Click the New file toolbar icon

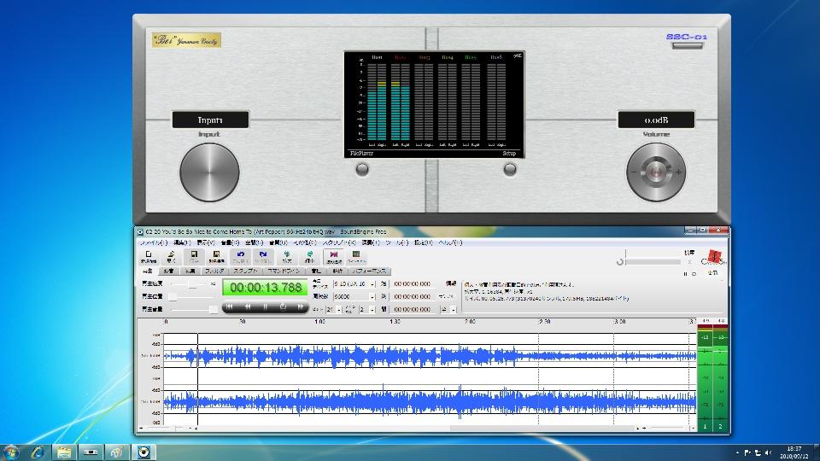[x=149, y=255]
